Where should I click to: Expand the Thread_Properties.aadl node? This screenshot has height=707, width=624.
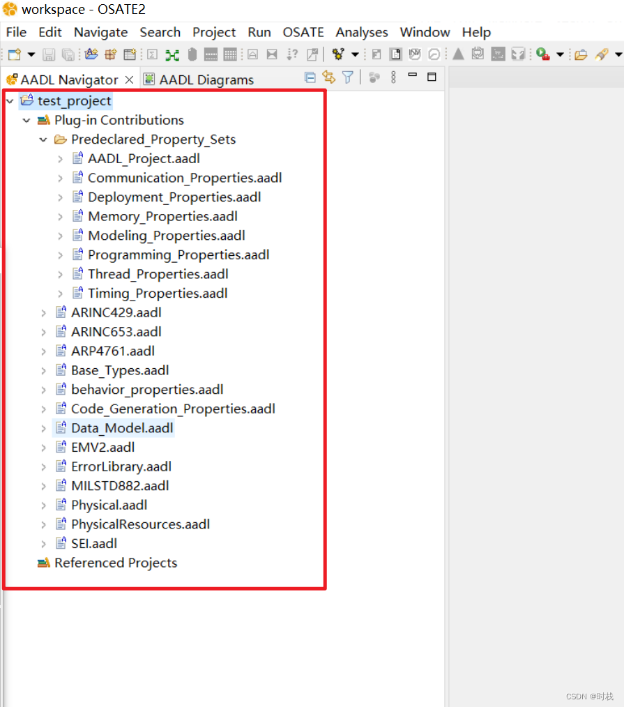click(x=60, y=275)
